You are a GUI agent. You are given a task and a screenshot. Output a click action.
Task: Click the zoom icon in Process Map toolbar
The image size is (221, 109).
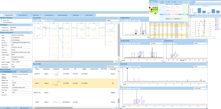click(34, 20)
